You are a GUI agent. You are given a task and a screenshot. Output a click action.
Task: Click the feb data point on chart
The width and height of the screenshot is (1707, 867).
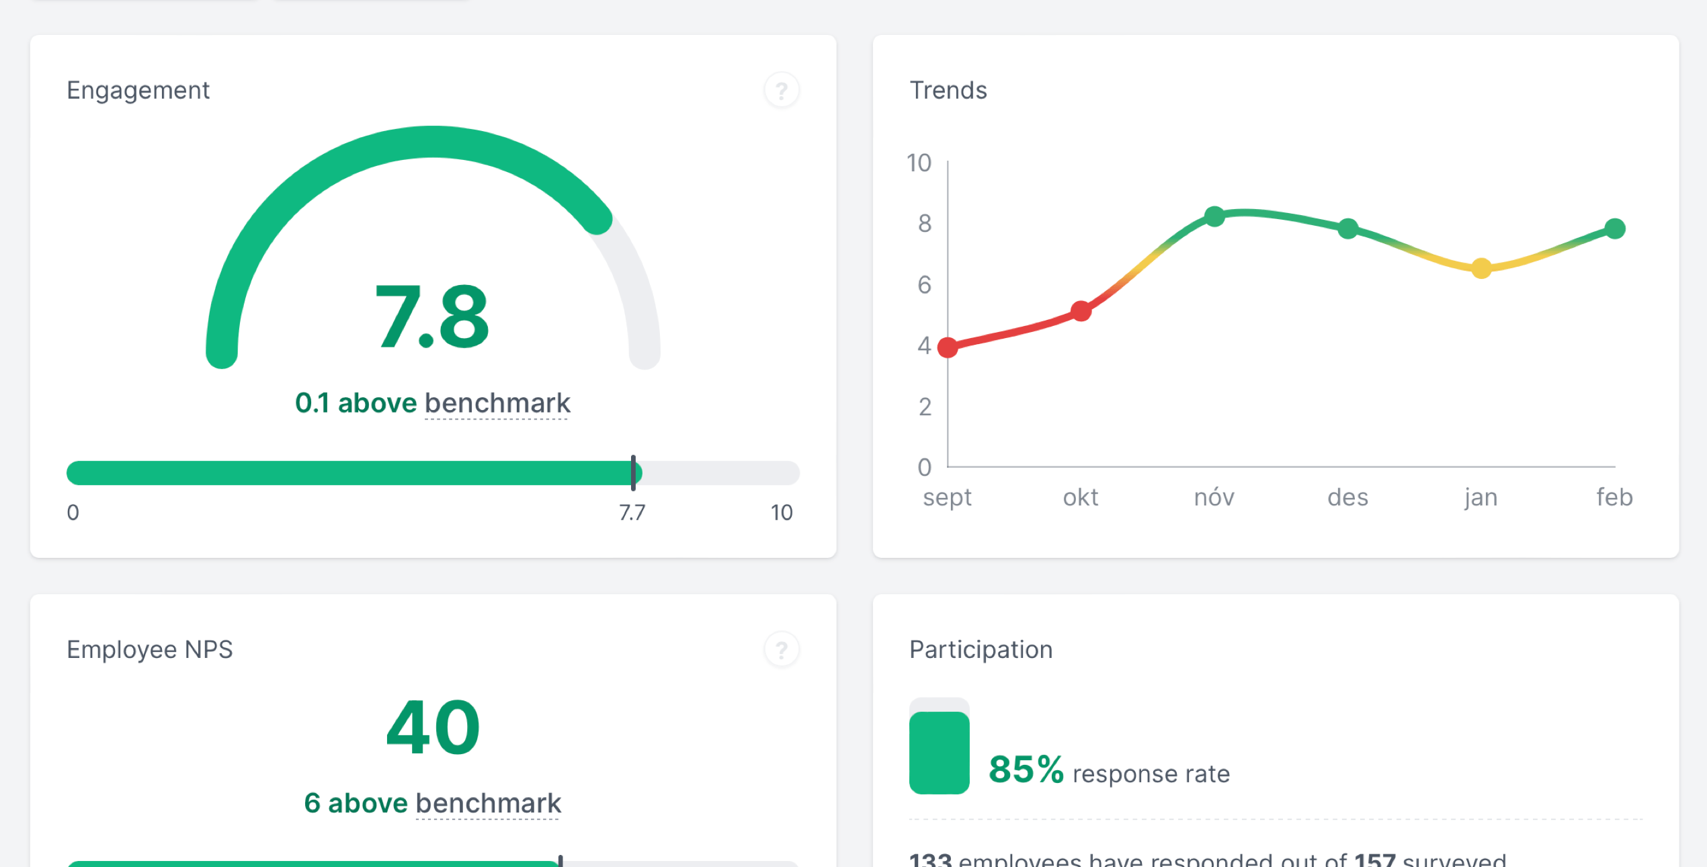pos(1614,229)
